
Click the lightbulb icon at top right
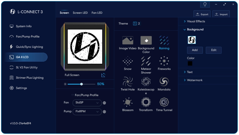(x=205, y=4)
